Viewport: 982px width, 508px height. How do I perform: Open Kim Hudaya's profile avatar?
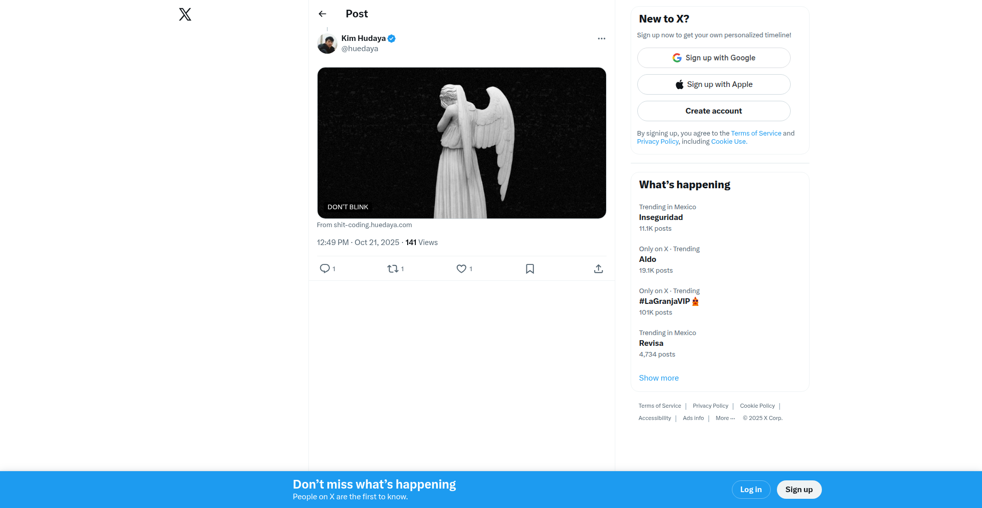(x=327, y=43)
